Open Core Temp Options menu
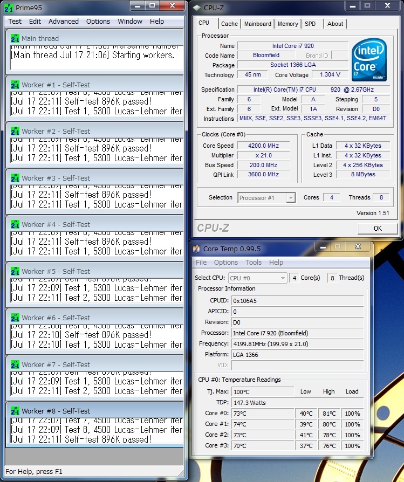 pos(226,262)
